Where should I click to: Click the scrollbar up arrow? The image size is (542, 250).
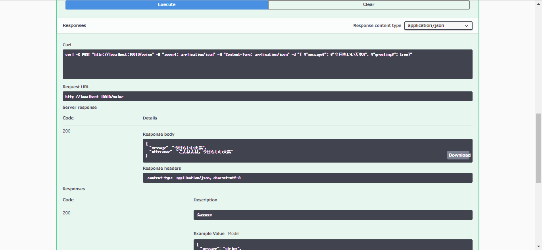pyautogui.click(x=539, y=3)
